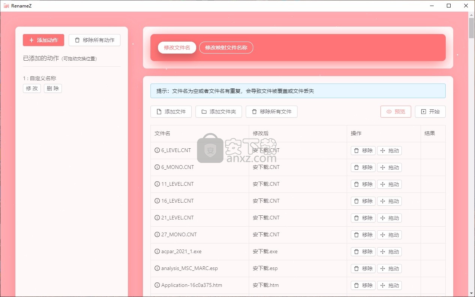Click file name Application-16c0a375.htm
The height and width of the screenshot is (297, 475).
(x=192, y=285)
